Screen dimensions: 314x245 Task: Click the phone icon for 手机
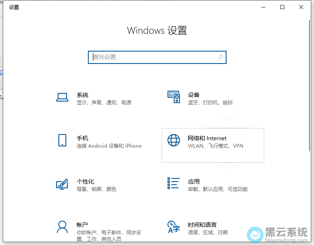point(62,140)
